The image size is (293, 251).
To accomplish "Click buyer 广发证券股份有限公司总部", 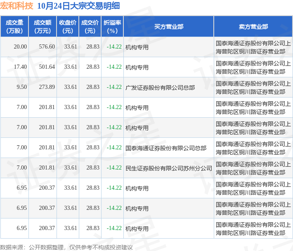I will point(160,87).
